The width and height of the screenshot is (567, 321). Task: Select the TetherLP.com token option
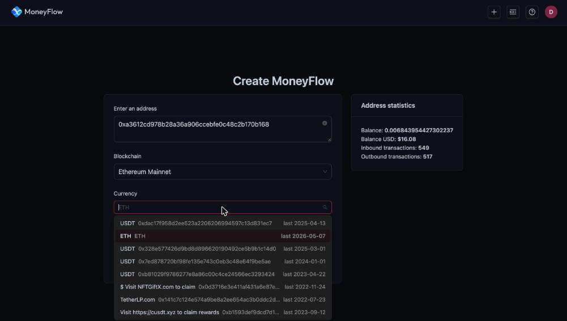coord(223,299)
